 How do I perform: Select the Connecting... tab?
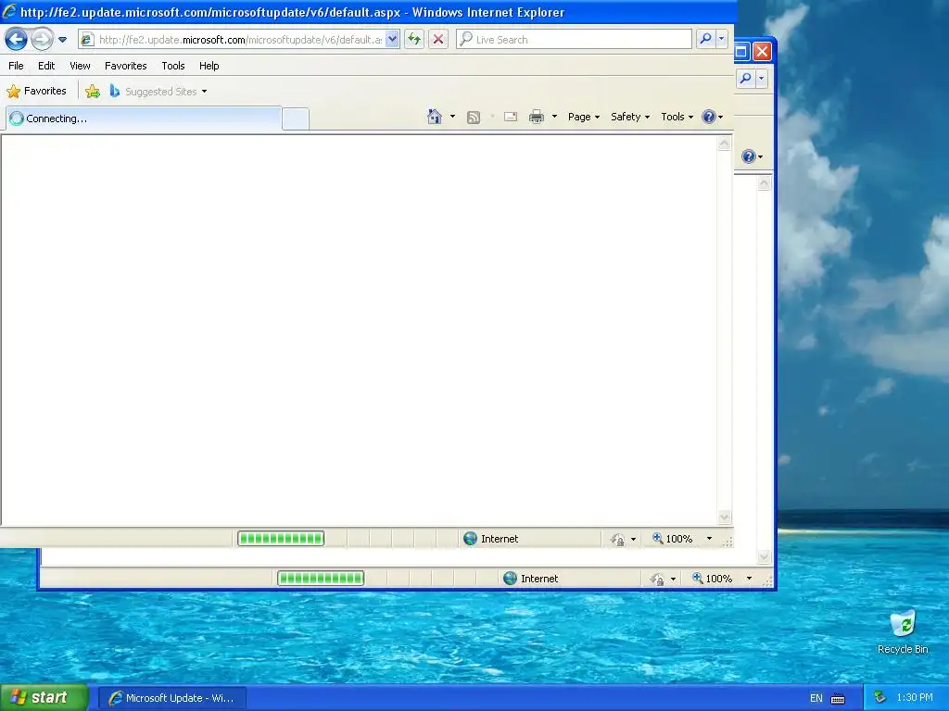tap(144, 118)
